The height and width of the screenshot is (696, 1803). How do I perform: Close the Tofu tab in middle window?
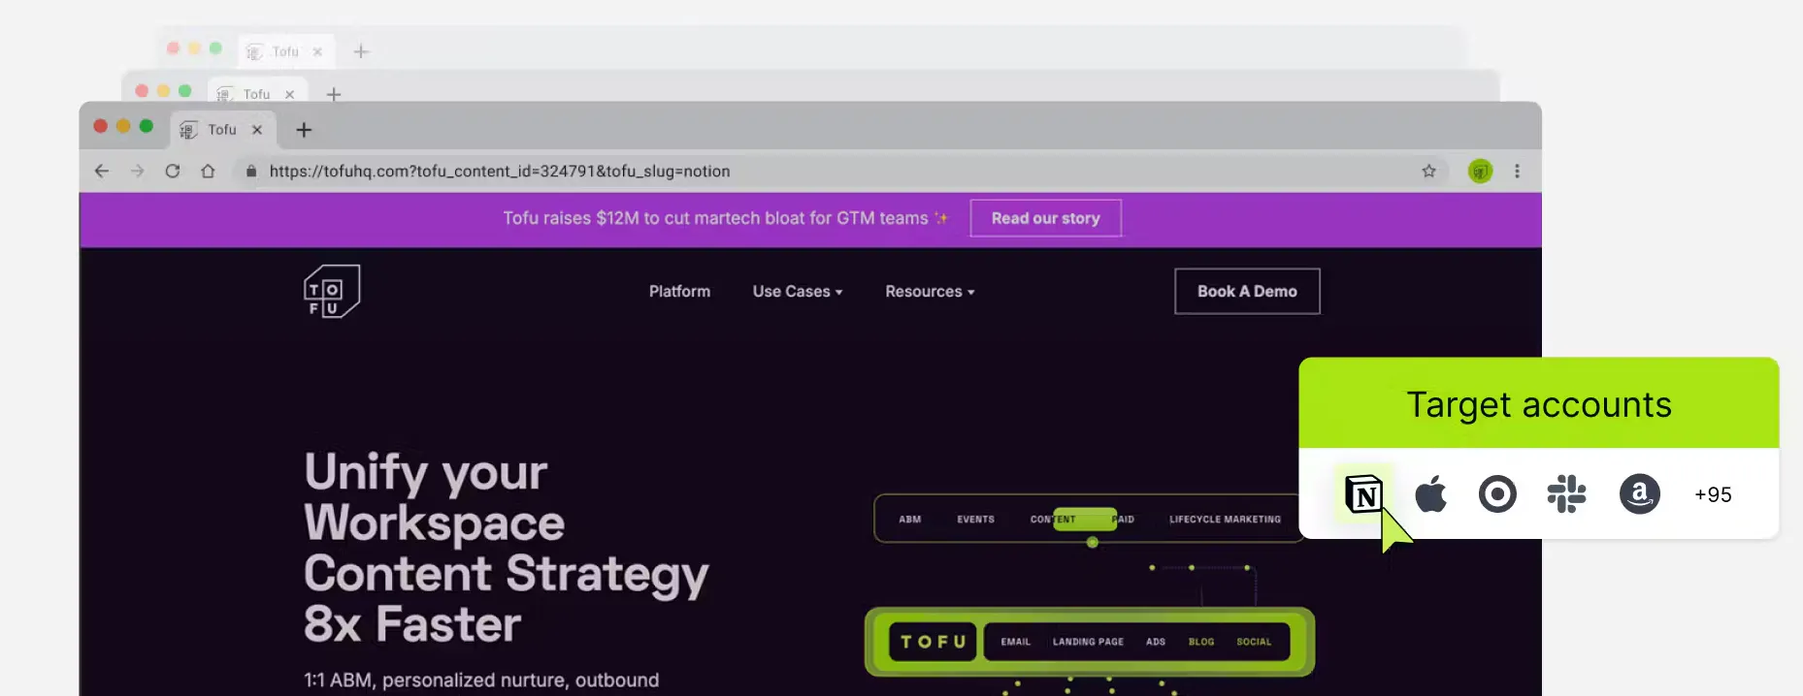tap(289, 94)
